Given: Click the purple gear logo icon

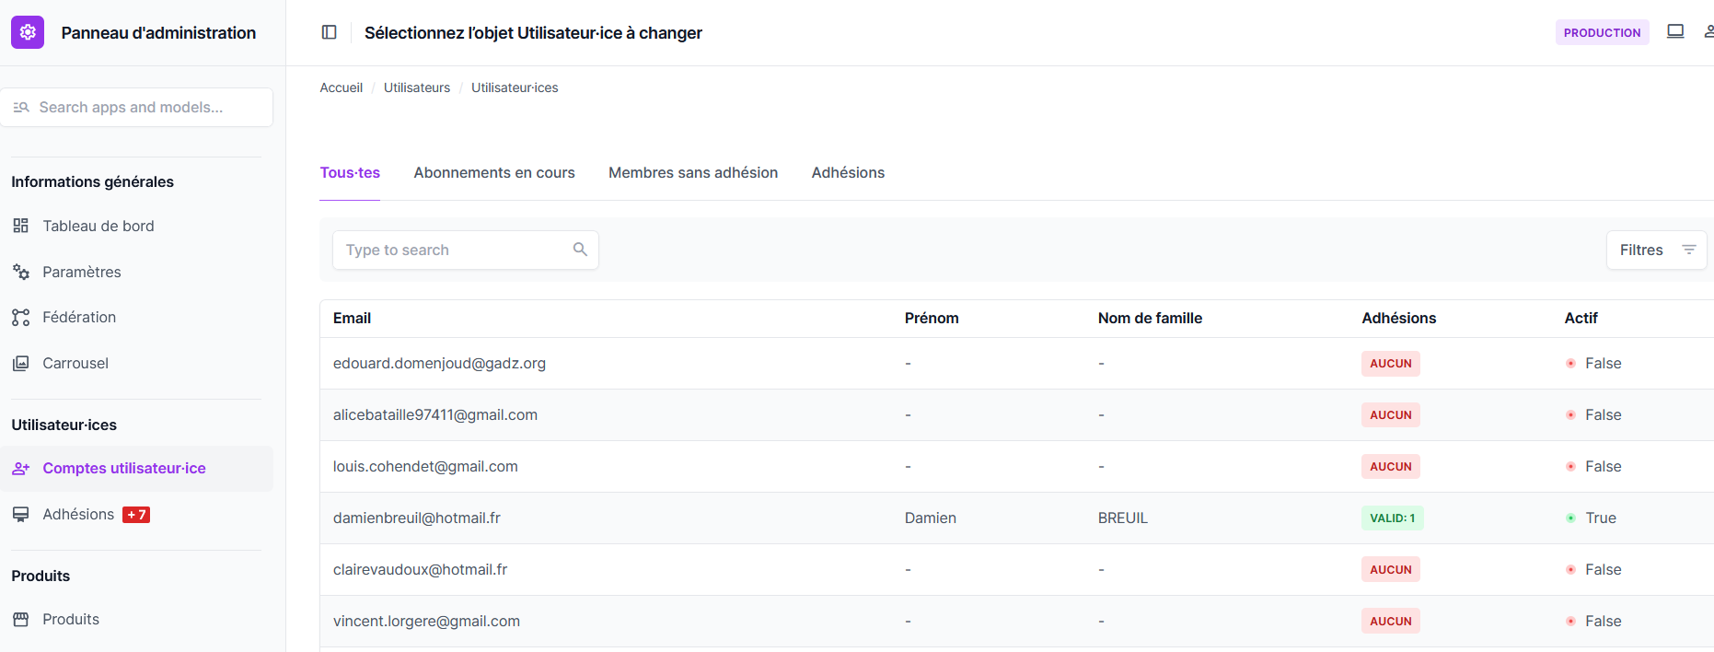Looking at the screenshot, I should 28,32.
